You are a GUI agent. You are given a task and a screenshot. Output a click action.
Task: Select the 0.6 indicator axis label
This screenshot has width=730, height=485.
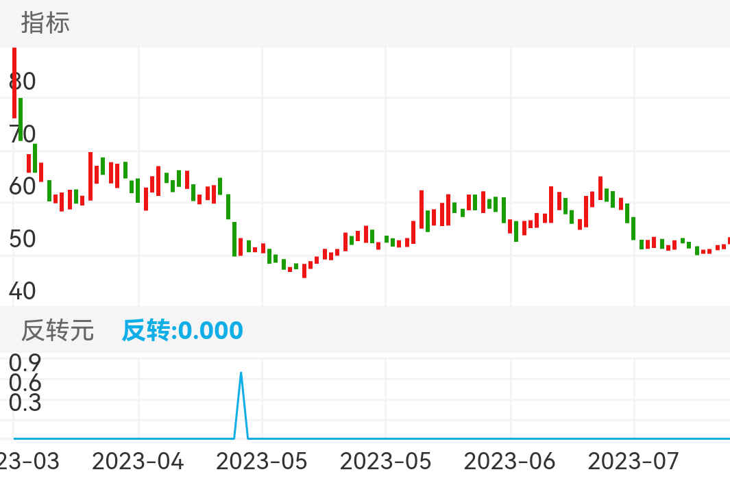(25, 382)
